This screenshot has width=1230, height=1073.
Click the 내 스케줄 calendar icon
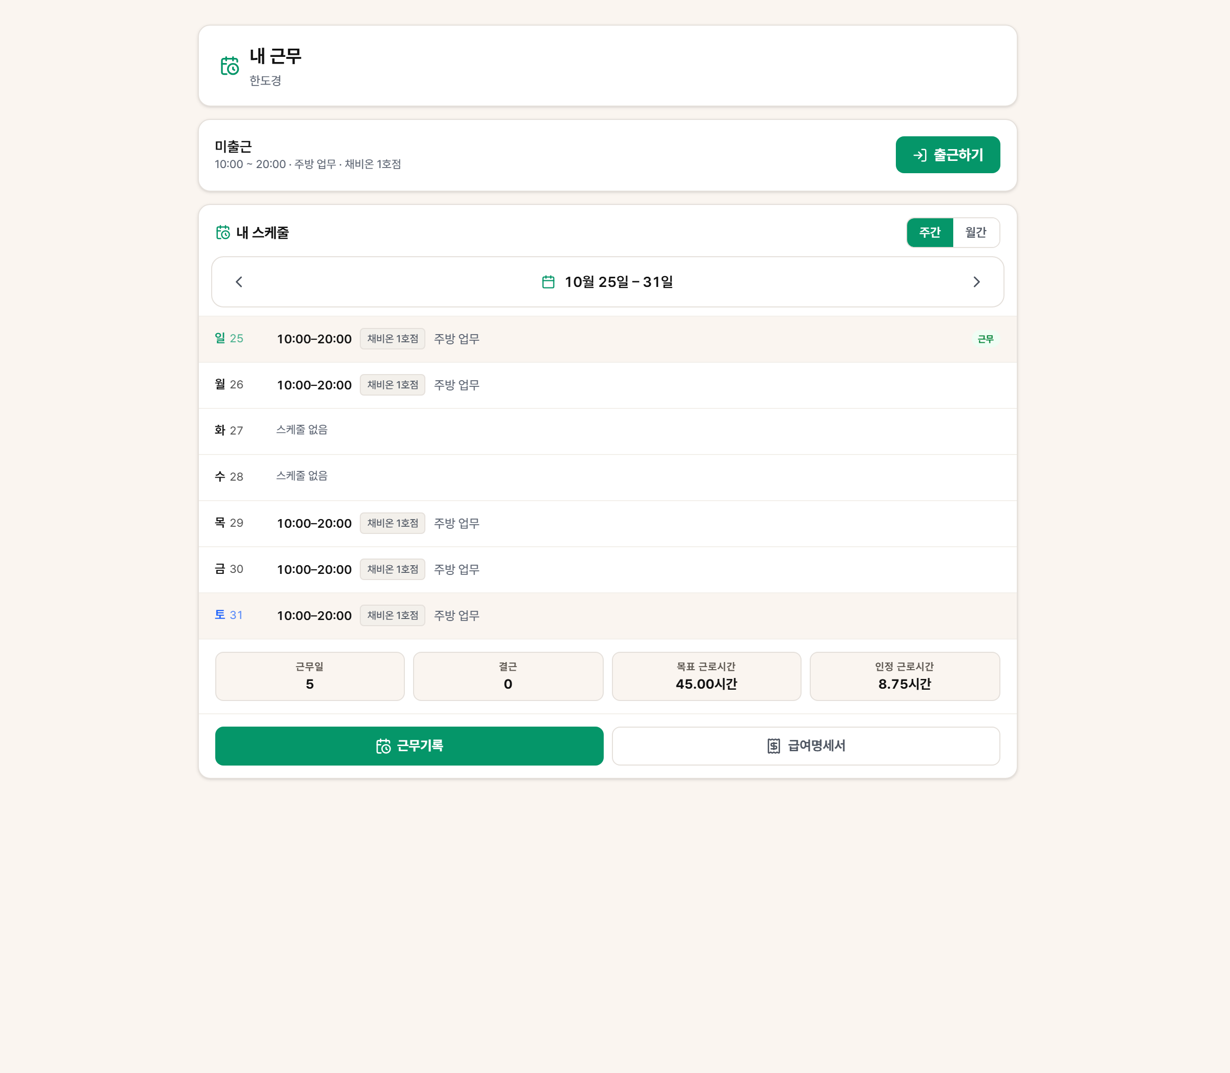pos(223,232)
